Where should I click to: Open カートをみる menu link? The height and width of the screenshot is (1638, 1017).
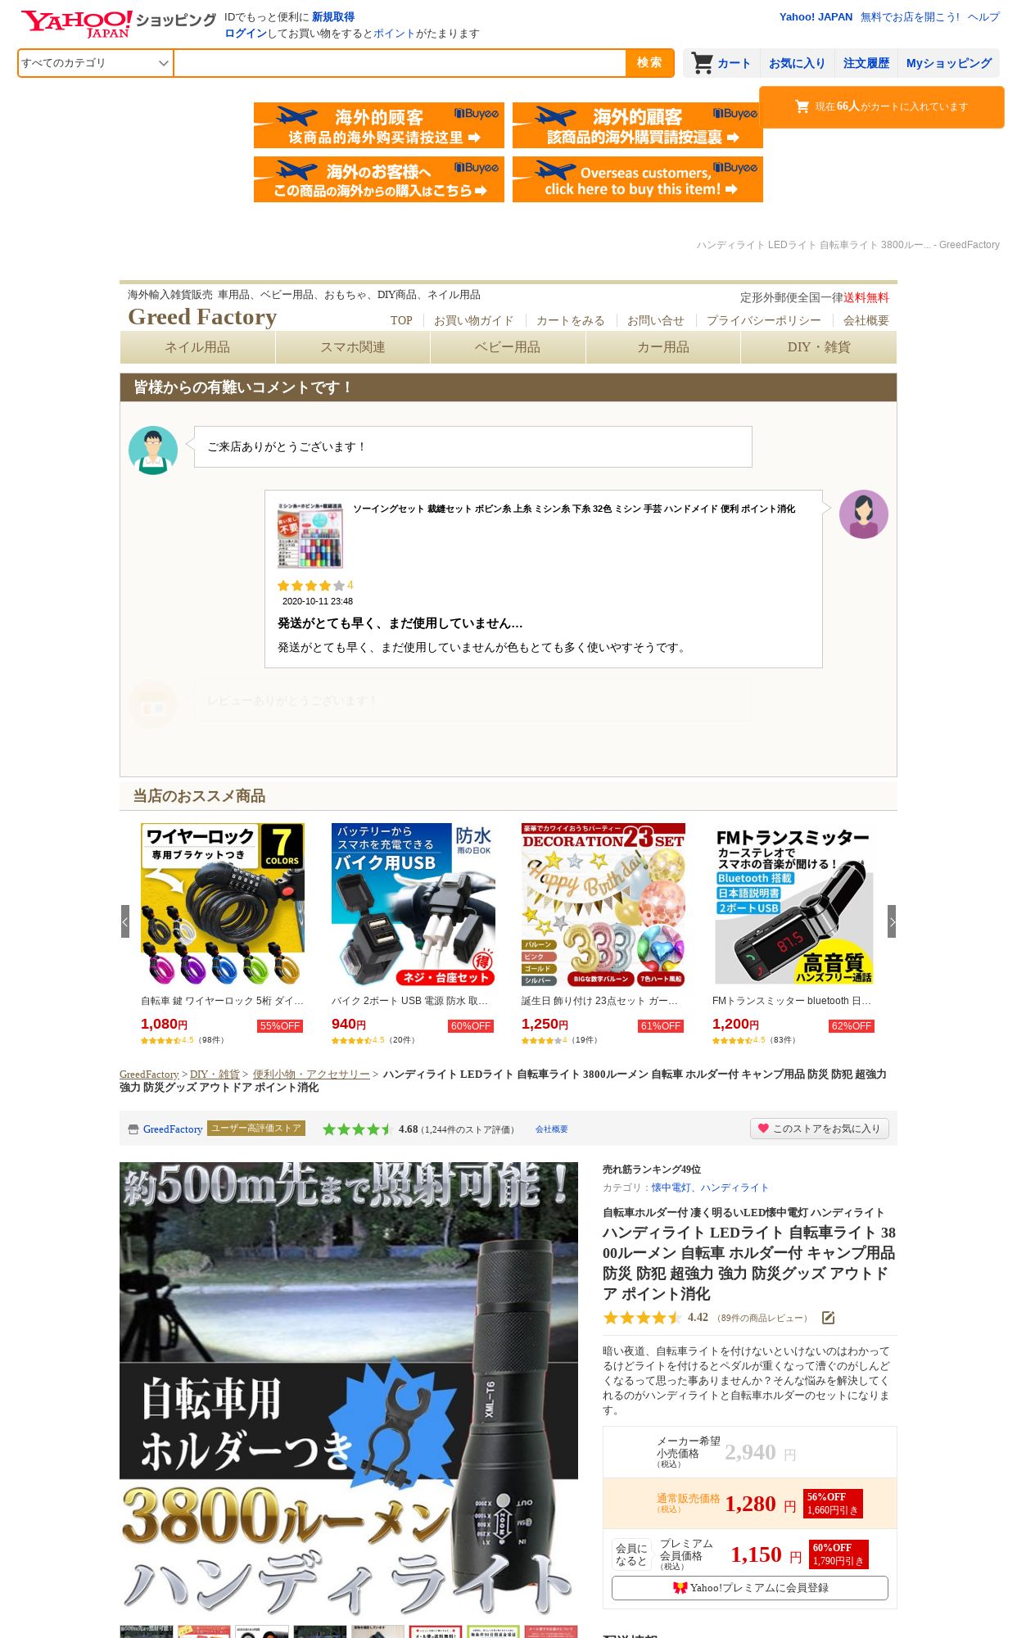[x=570, y=321]
